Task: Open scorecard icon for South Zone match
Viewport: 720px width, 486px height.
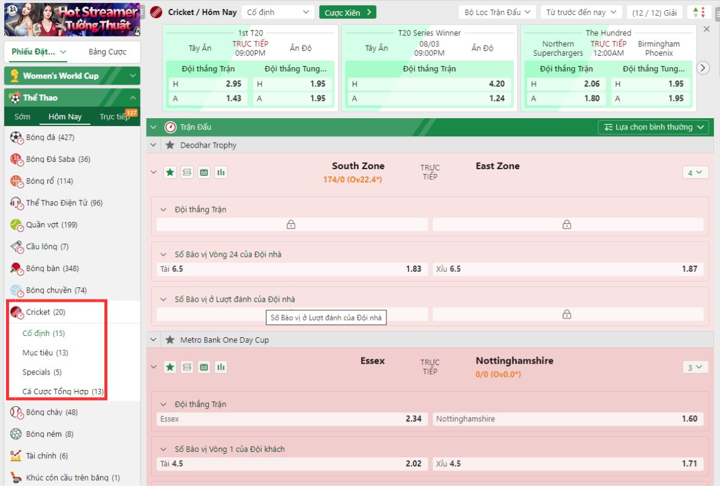Action: point(187,172)
